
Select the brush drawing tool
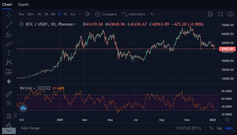(9, 43)
